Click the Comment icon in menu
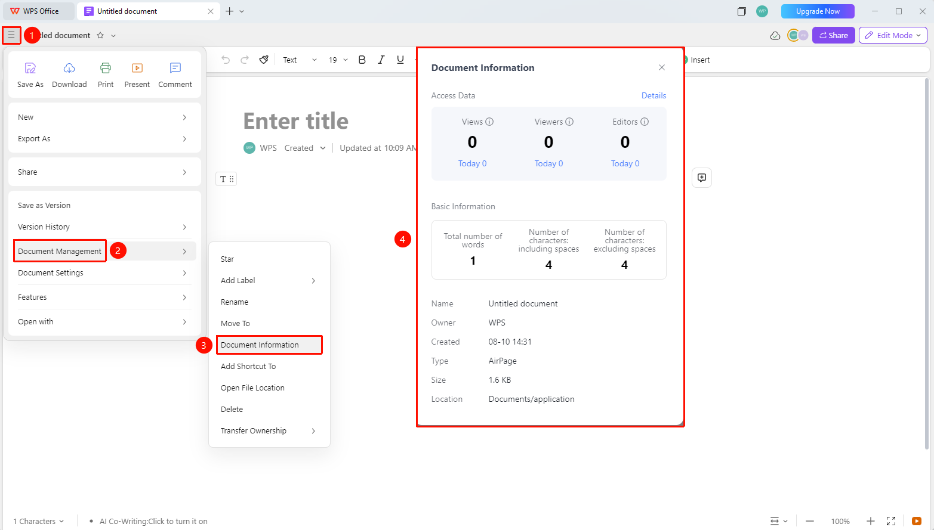Image resolution: width=934 pixels, height=530 pixels. tap(175, 68)
